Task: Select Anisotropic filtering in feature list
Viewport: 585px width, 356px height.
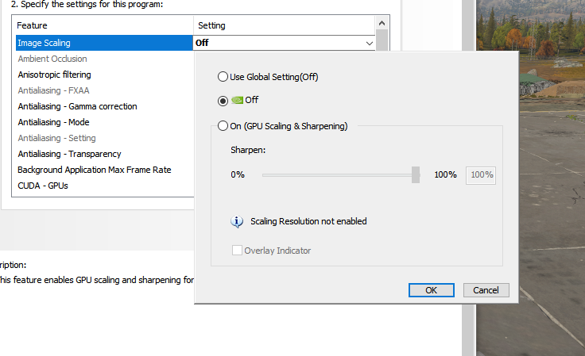Action: coord(54,75)
